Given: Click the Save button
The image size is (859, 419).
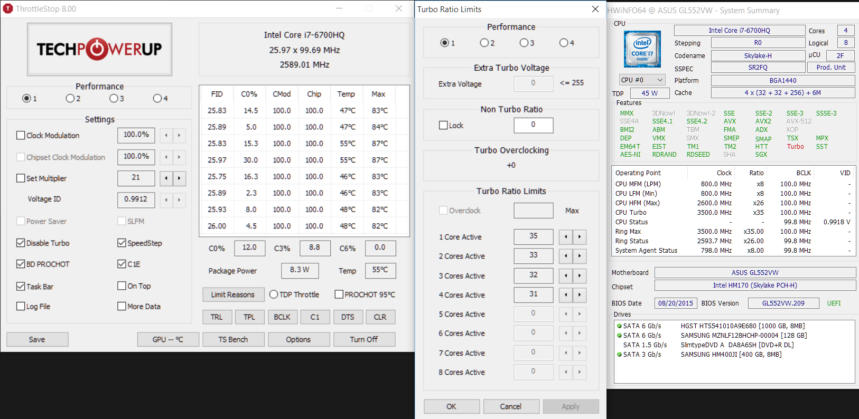Looking at the screenshot, I should click(x=37, y=339).
